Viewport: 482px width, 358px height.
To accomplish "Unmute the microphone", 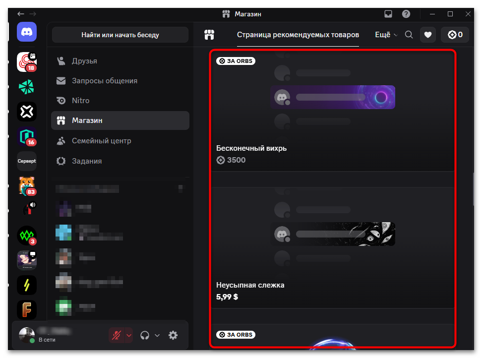I will pos(117,335).
